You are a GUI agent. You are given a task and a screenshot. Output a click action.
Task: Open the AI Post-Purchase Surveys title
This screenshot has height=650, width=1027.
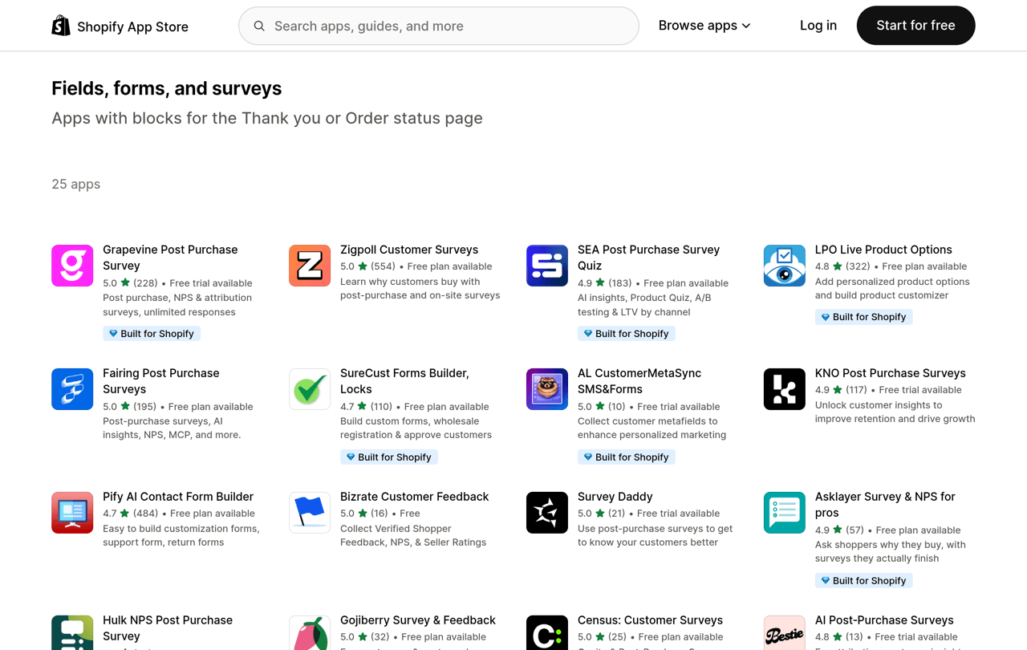point(884,620)
